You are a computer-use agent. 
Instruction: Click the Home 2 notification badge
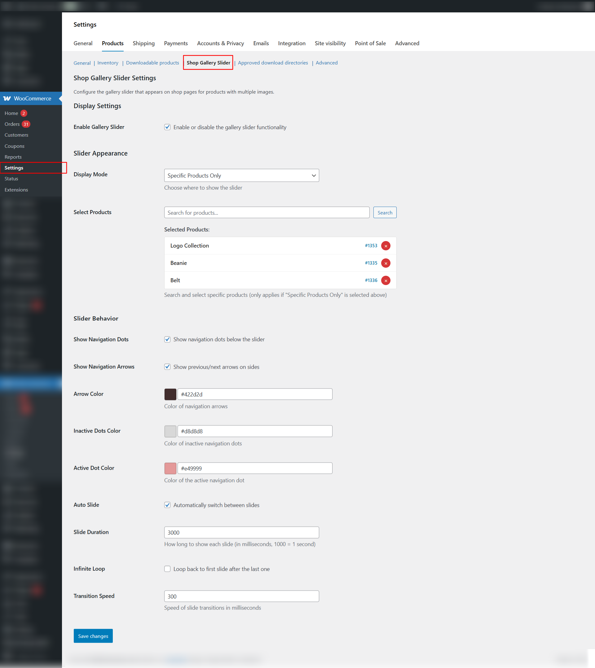point(24,113)
